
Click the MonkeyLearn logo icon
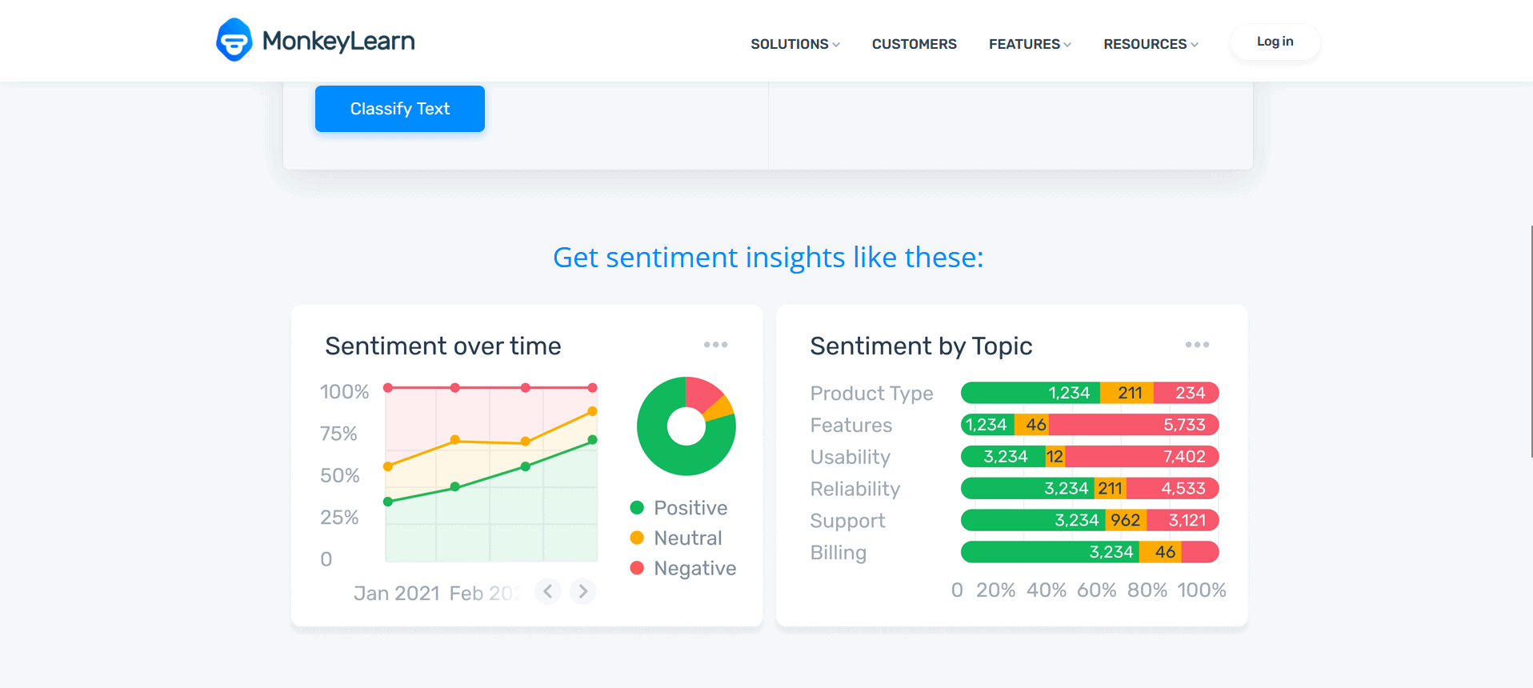click(234, 40)
